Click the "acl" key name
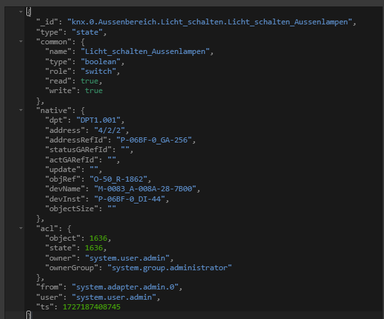 click(47, 228)
